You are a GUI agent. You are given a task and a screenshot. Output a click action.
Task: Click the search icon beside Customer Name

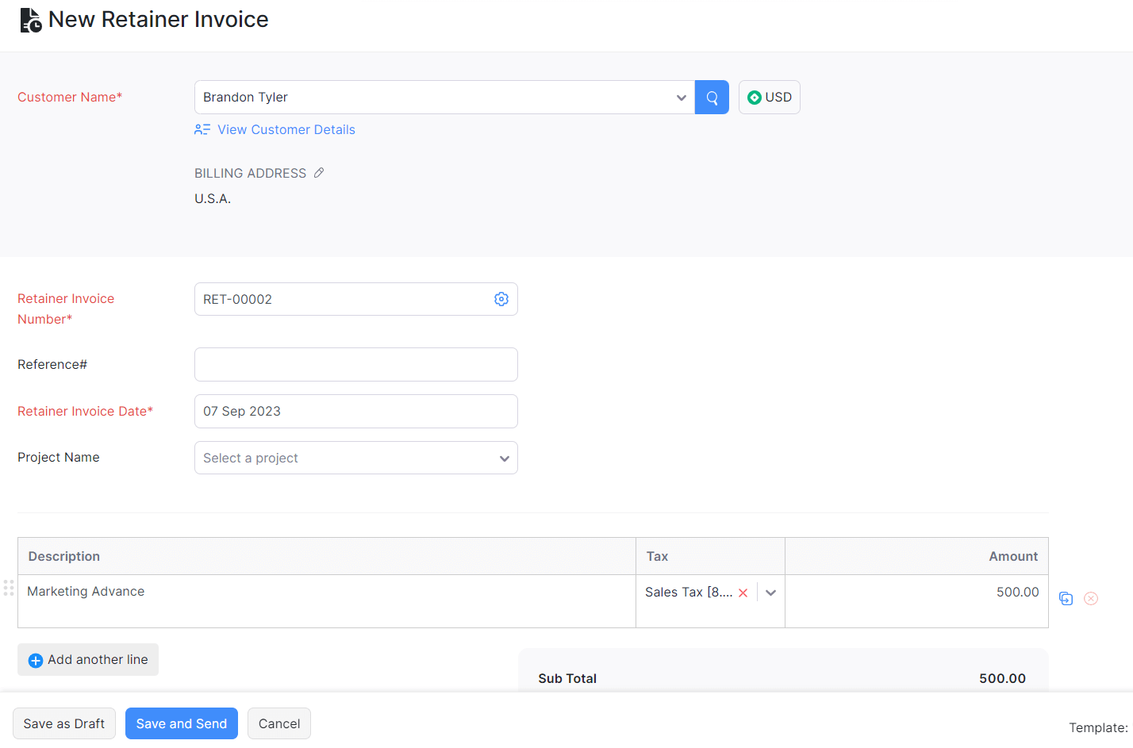[711, 97]
